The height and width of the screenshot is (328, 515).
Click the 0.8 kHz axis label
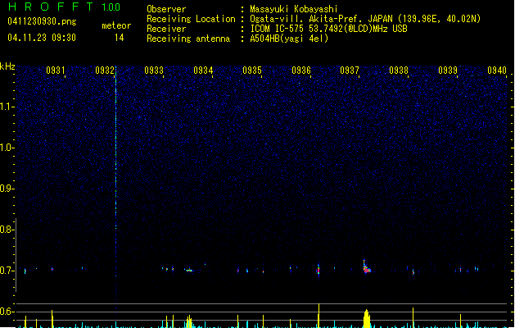(x=7, y=230)
